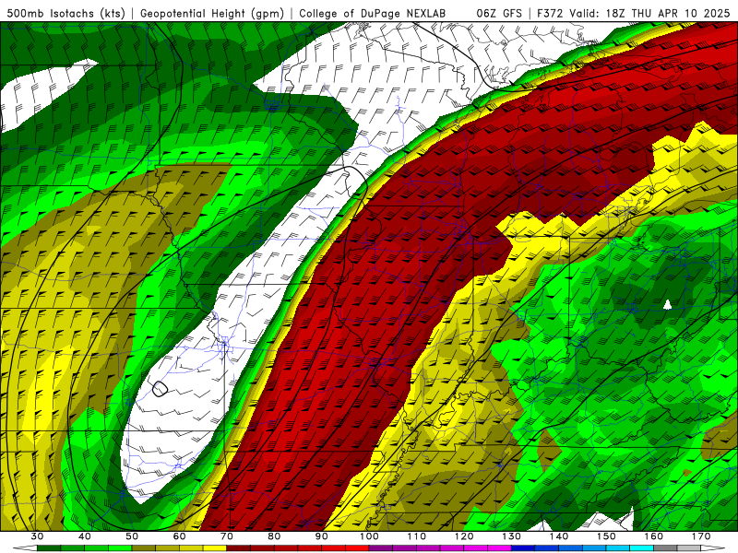Click the 140 value on the color scale
The height and width of the screenshot is (553, 738).
point(559,536)
